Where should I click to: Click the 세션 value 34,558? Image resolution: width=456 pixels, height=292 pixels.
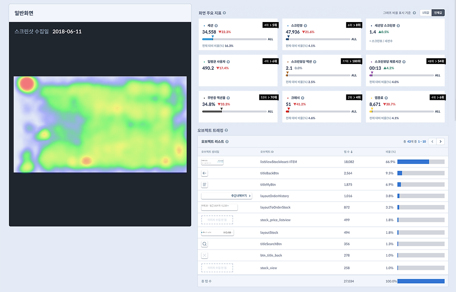(209, 32)
